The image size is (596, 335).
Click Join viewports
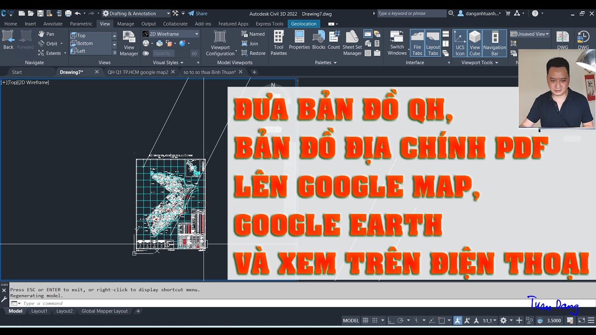click(x=250, y=44)
